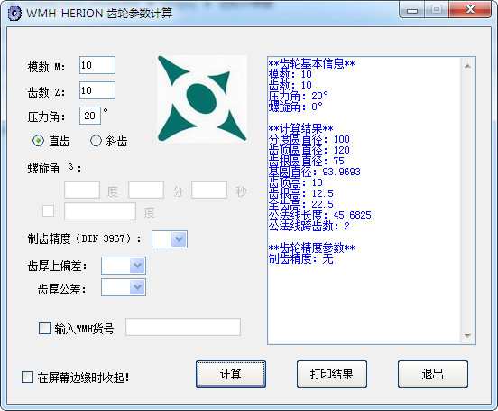Click the 压力角 input field
The width and height of the screenshot is (498, 411).
[90, 116]
